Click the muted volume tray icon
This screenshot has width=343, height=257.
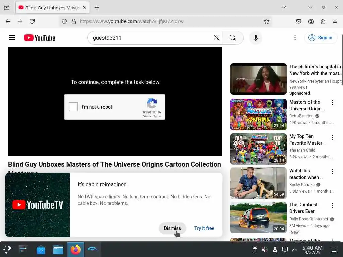(x=265, y=250)
